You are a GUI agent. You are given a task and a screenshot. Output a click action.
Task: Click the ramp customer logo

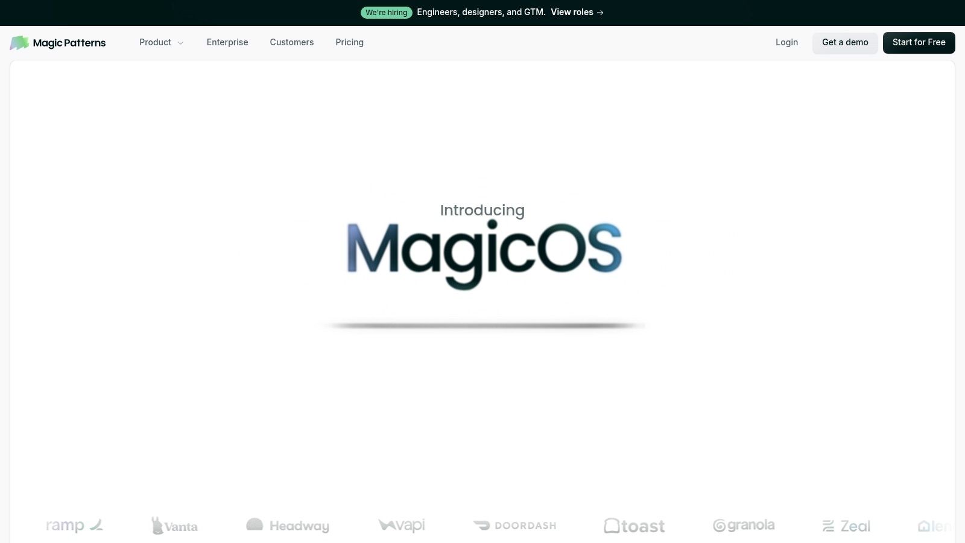[x=75, y=526]
